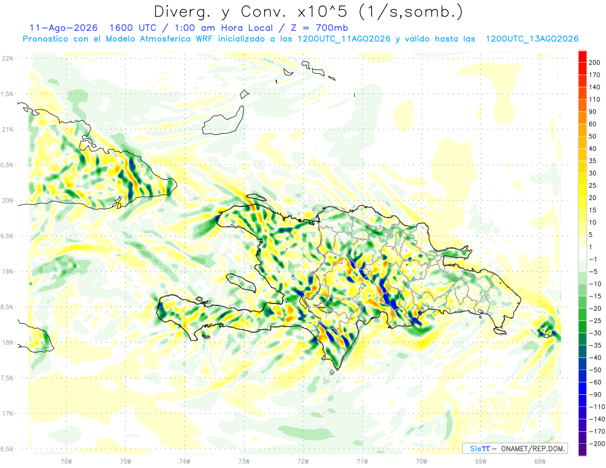This screenshot has width=606, height=468.
Task: Click the "1.5N" latitude label
Action: 7,94
